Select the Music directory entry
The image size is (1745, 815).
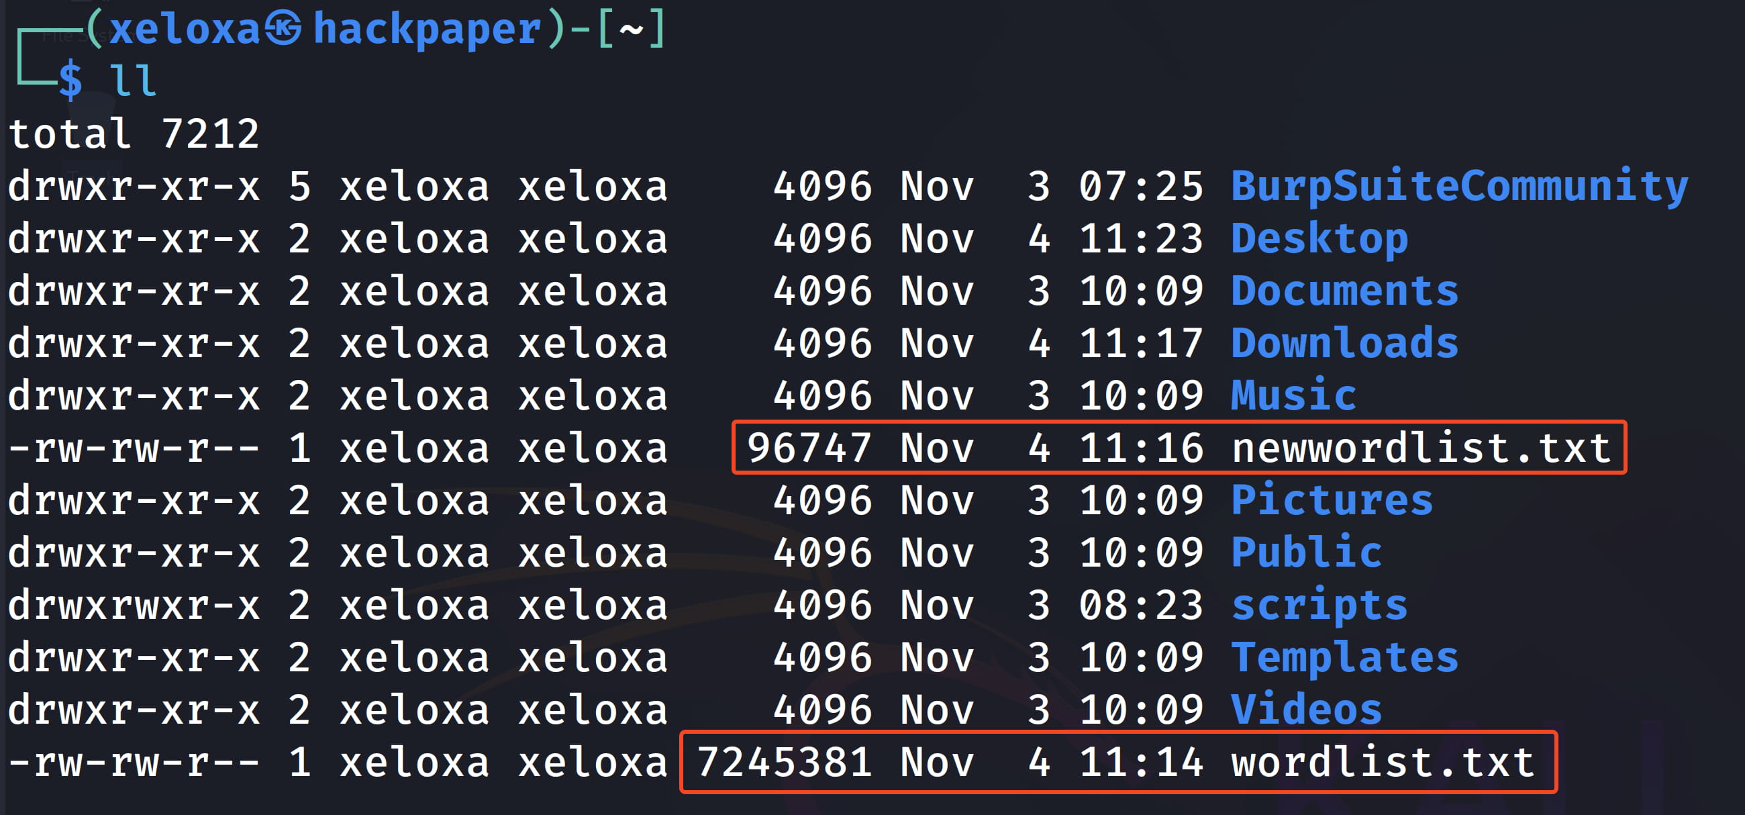[x=1293, y=395]
